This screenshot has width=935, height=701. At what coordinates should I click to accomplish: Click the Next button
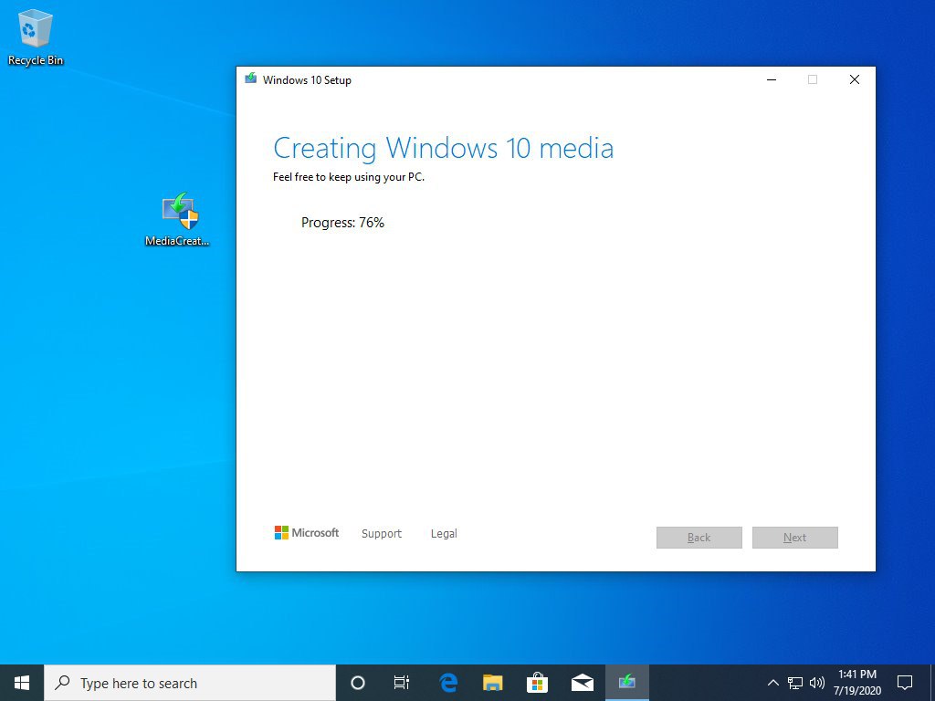(795, 538)
